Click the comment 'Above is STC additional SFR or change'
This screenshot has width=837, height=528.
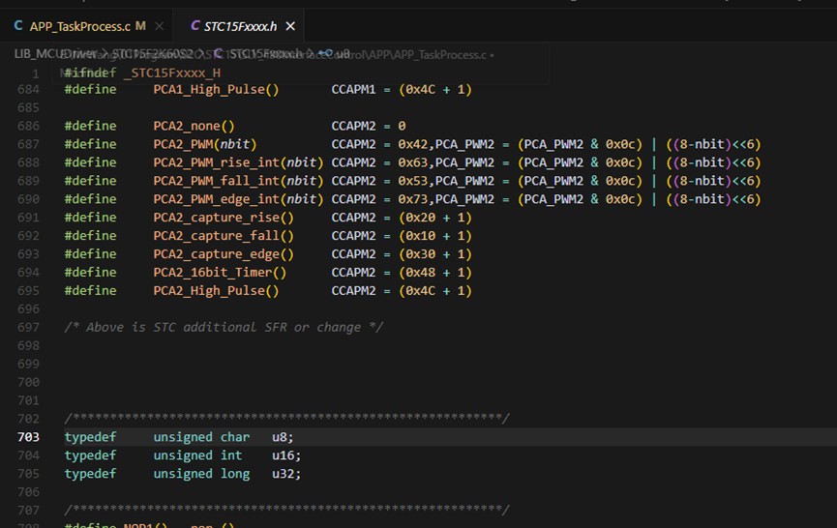tap(224, 328)
